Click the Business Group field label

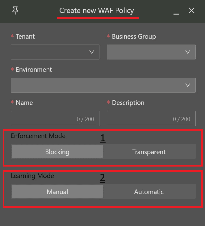[134, 37]
